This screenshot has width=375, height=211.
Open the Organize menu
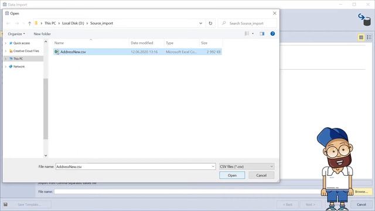click(16, 34)
